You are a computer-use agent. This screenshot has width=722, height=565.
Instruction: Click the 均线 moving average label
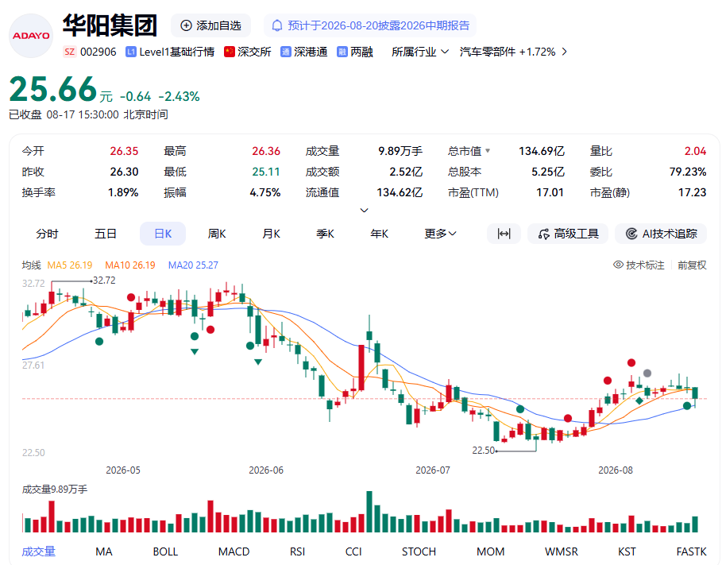31,265
